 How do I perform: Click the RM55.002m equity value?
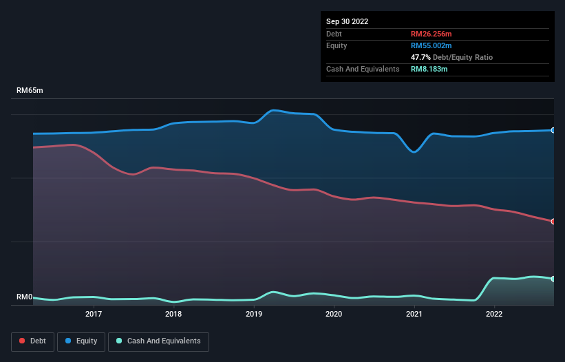(x=431, y=45)
